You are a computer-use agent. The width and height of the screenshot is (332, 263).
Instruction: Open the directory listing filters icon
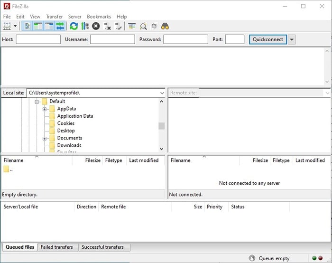[x=131, y=26]
